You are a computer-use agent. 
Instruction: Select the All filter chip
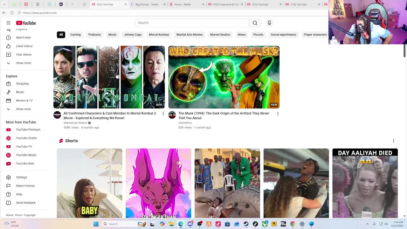click(x=61, y=35)
